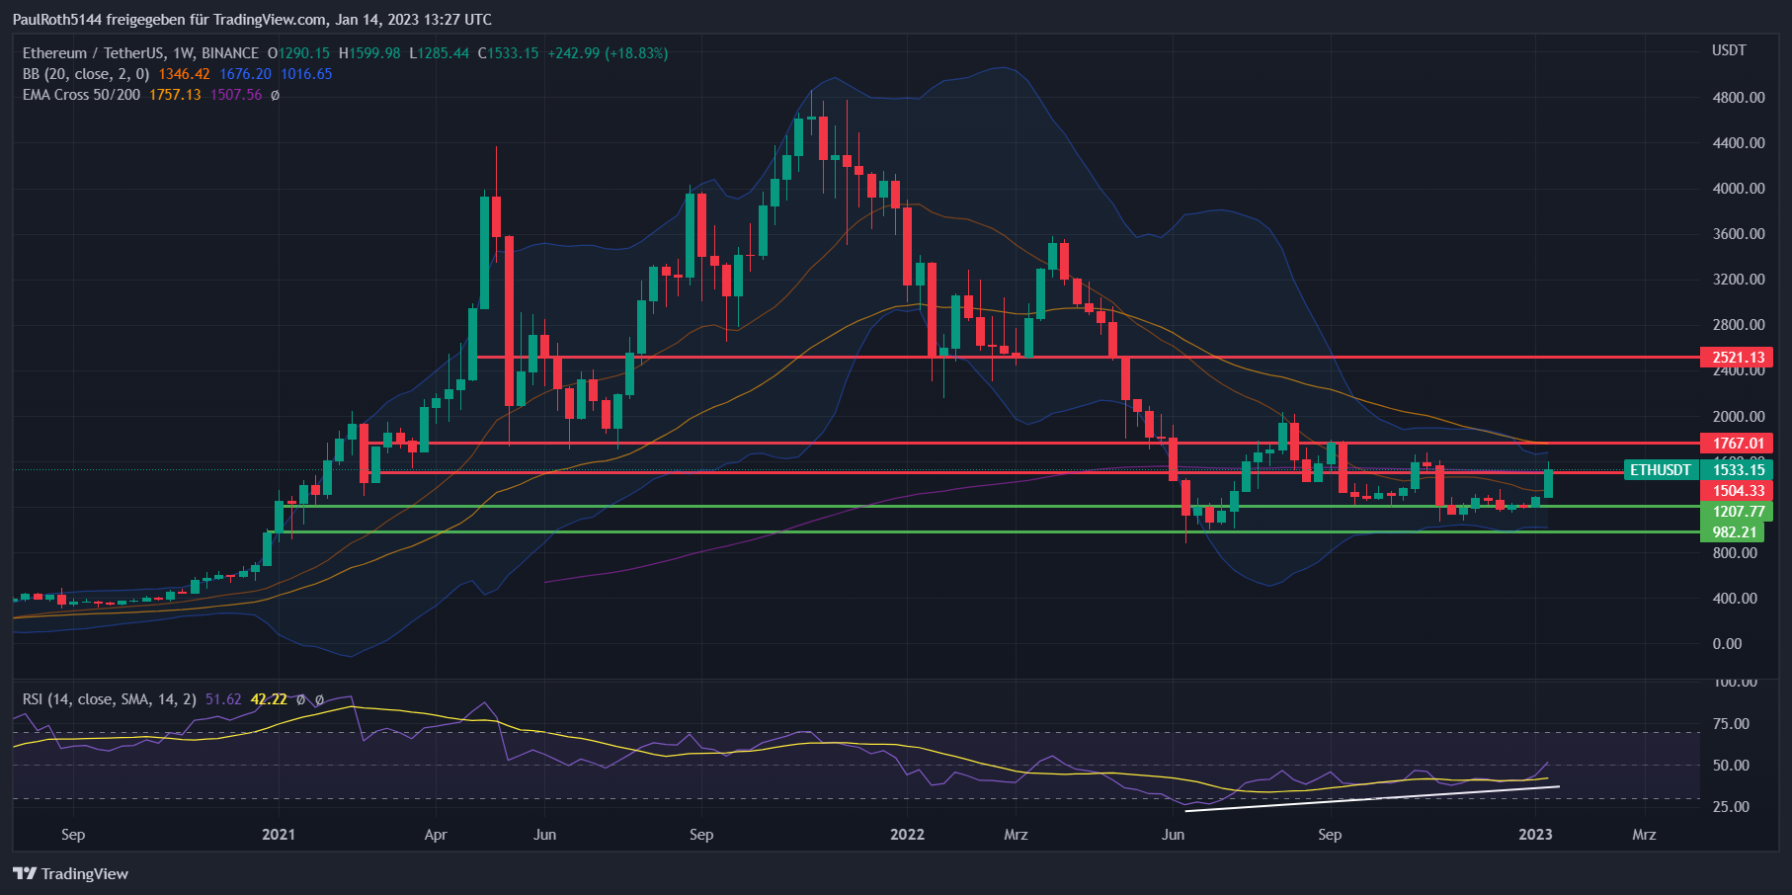
Task: Click the BB lower value 1016.65
Action: [x=306, y=74]
